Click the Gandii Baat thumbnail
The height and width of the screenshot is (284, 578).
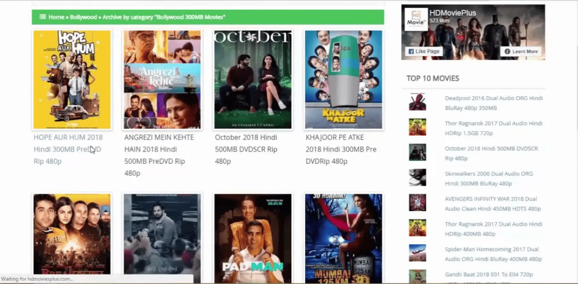click(x=417, y=276)
